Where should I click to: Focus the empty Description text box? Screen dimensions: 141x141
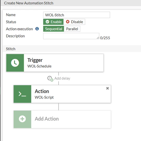(71, 36)
